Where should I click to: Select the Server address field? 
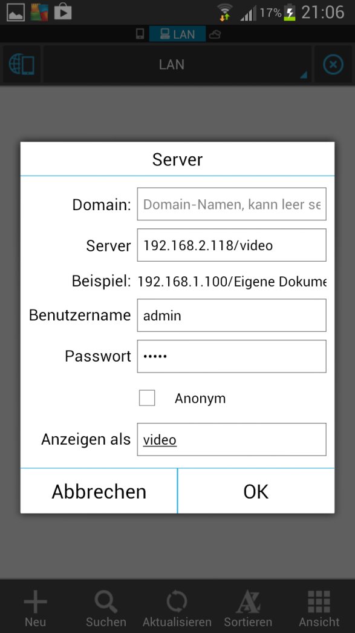(x=232, y=245)
